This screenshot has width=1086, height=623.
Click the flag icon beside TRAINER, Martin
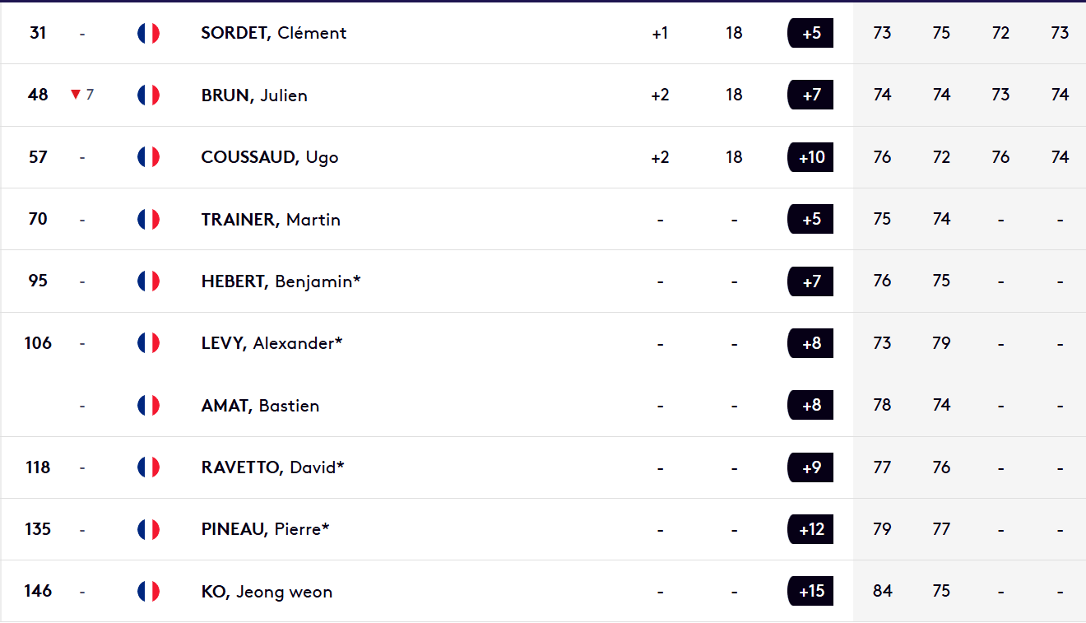(x=148, y=219)
